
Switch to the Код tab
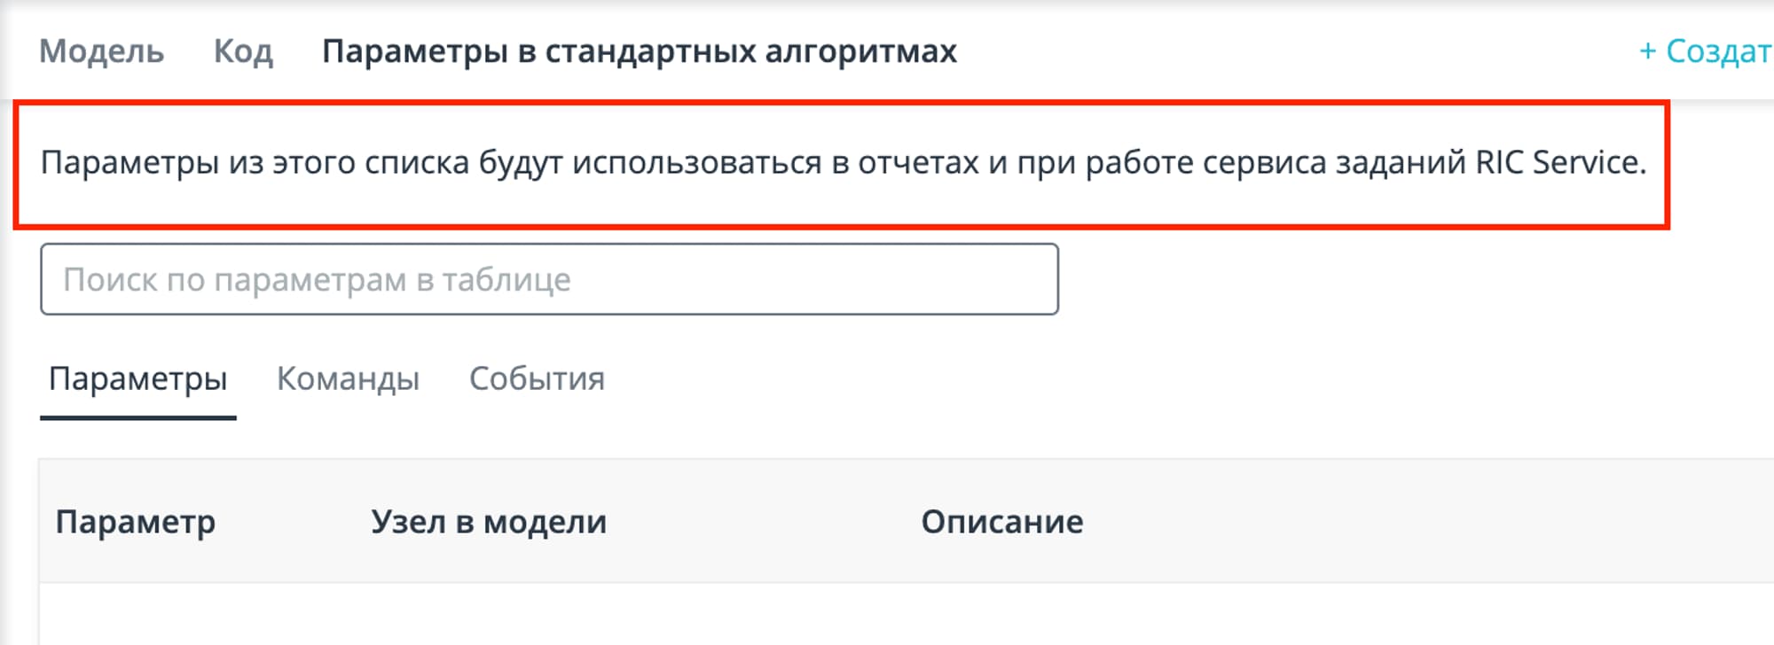[x=243, y=51]
